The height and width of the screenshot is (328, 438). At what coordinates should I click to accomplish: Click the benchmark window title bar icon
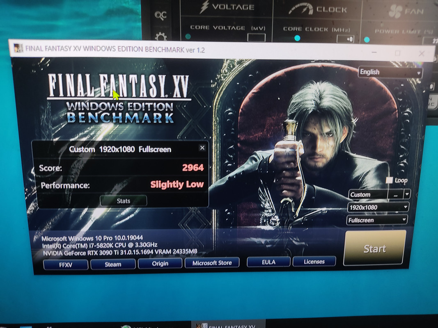pos(18,48)
